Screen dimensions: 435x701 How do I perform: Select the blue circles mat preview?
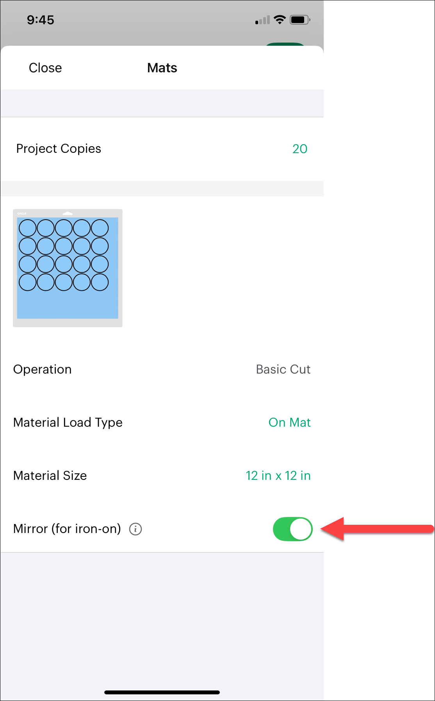coord(68,268)
